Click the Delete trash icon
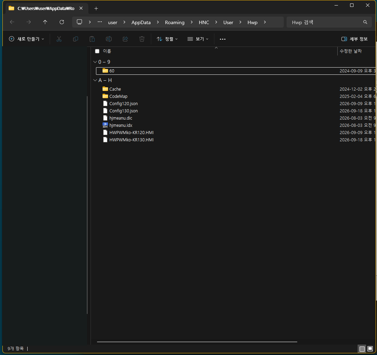Image resolution: width=377 pixels, height=355 pixels. [142, 39]
